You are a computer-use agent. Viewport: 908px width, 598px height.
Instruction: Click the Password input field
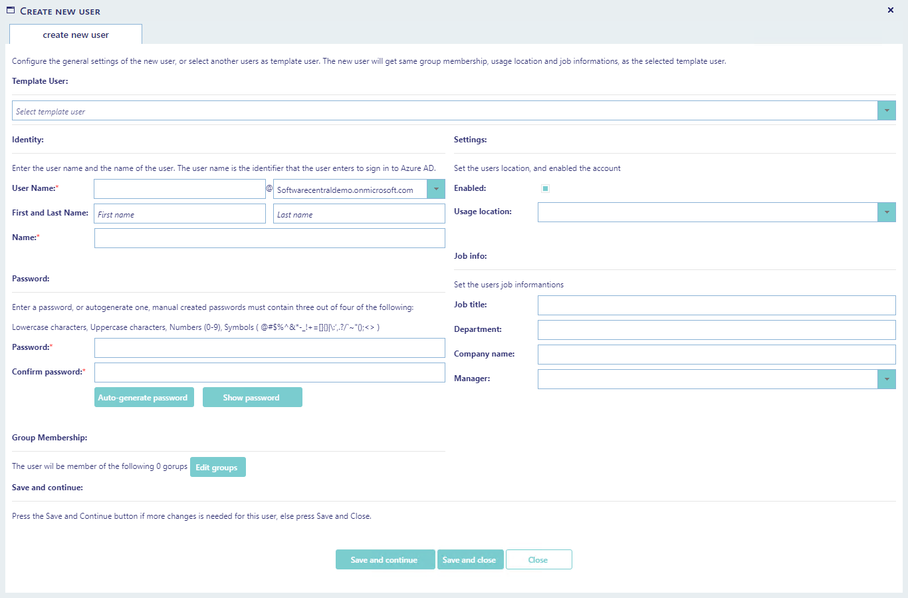270,348
